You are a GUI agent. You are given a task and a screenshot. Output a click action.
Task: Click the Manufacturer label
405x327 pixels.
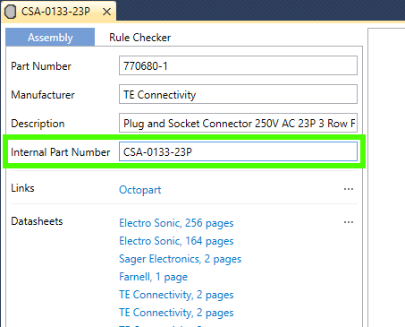pos(43,95)
